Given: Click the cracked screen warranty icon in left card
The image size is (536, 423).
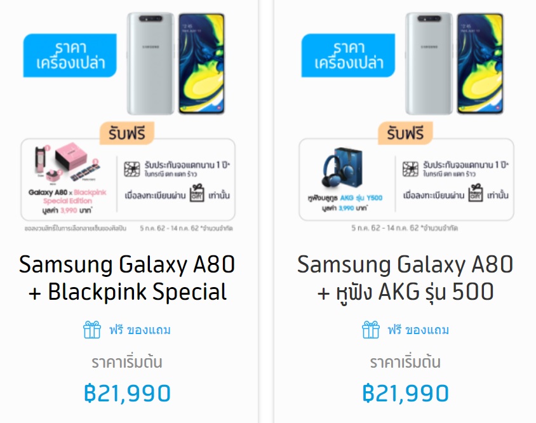Looking at the screenshot, I should (132, 170).
